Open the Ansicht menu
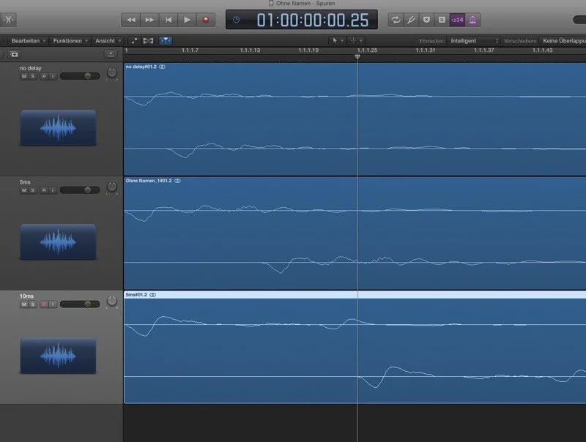The height and width of the screenshot is (442, 586). [108, 41]
